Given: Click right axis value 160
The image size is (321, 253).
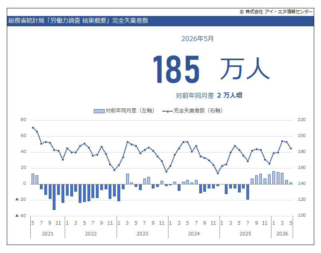Looking at the screenshot, I should pyautogui.click(x=302, y=168).
